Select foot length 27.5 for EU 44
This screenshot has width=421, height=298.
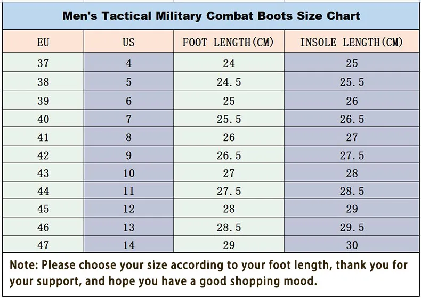pyautogui.click(x=229, y=192)
